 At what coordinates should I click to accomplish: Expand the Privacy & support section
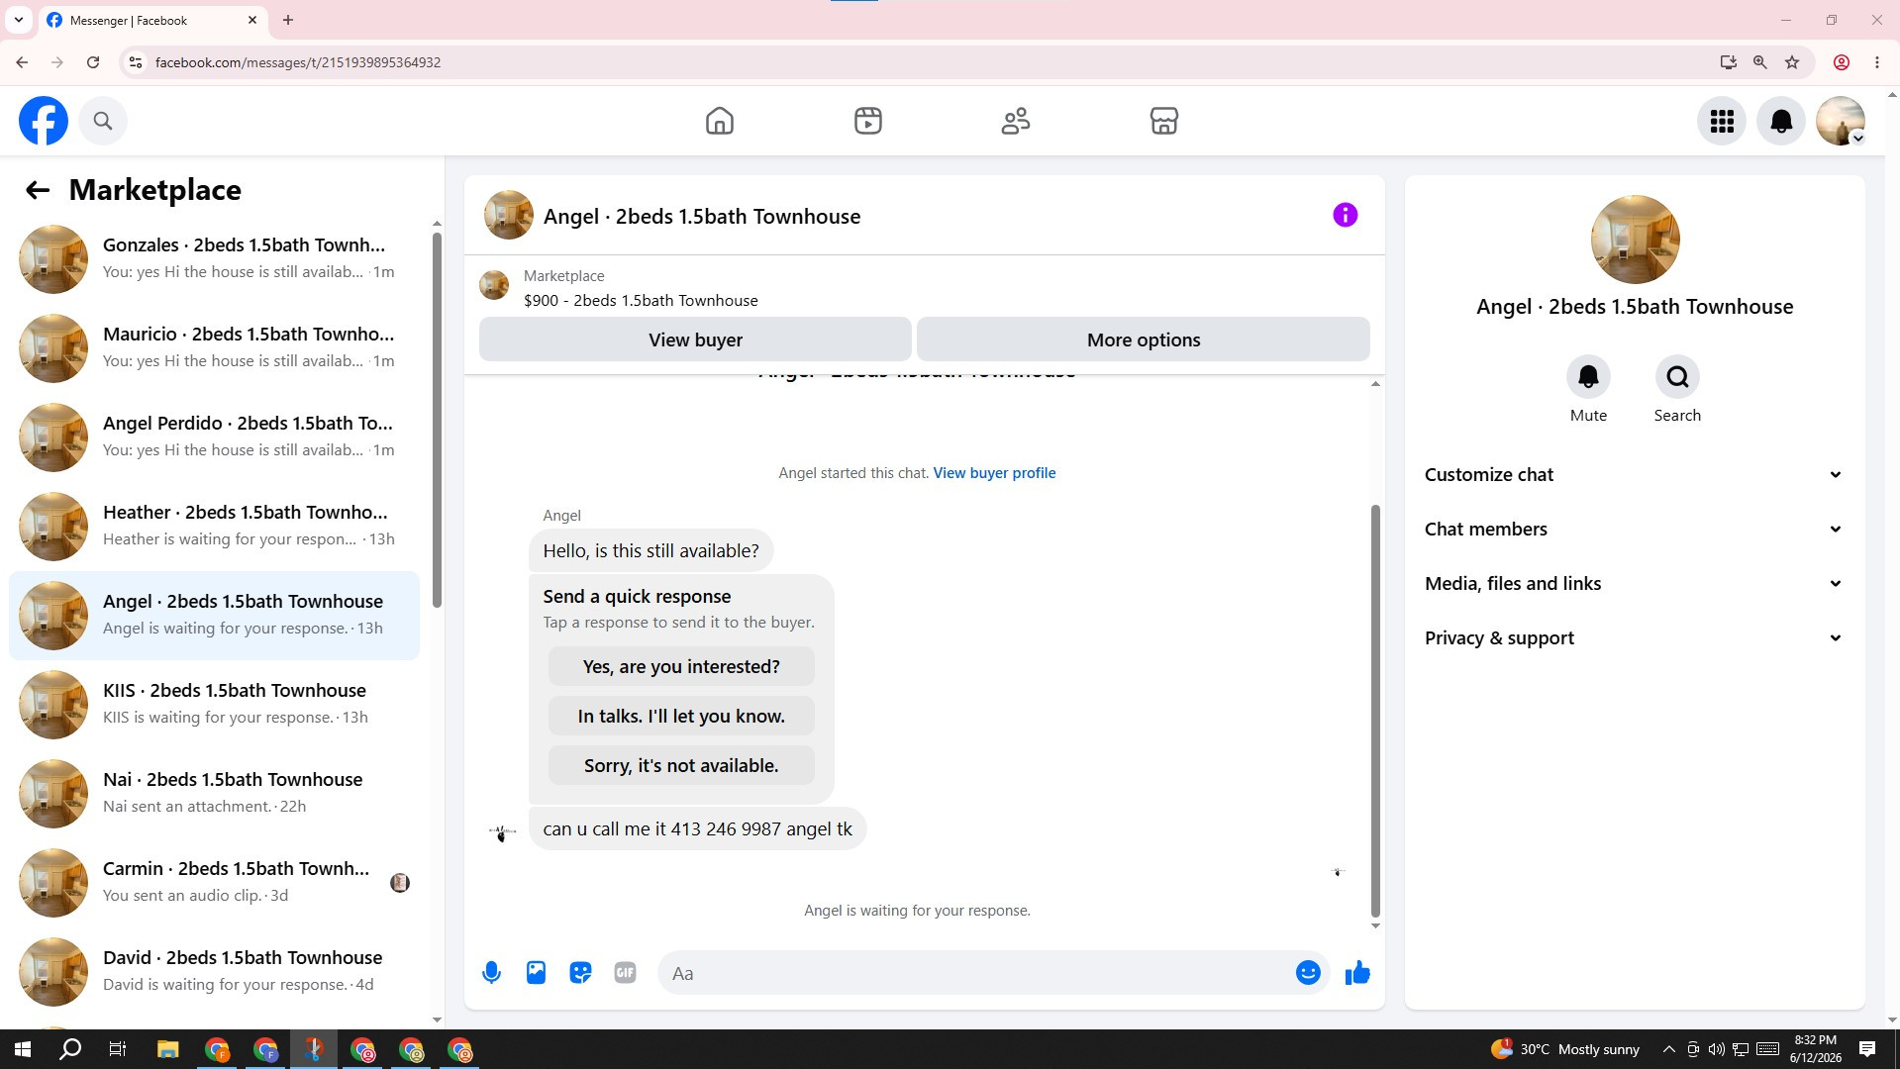(x=1635, y=638)
